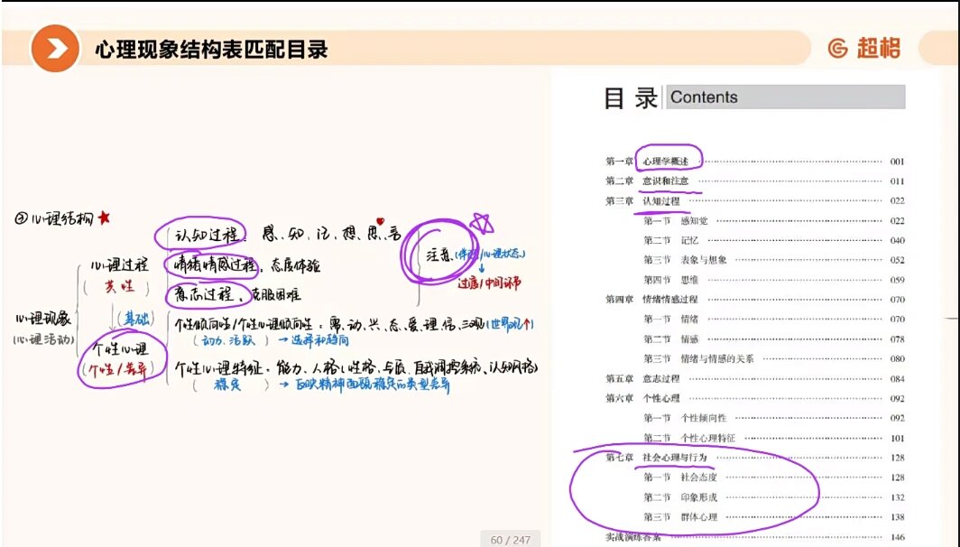The width and height of the screenshot is (960, 547).
Task: Open chapter 第二章 意识和注意
Action: 755,181
